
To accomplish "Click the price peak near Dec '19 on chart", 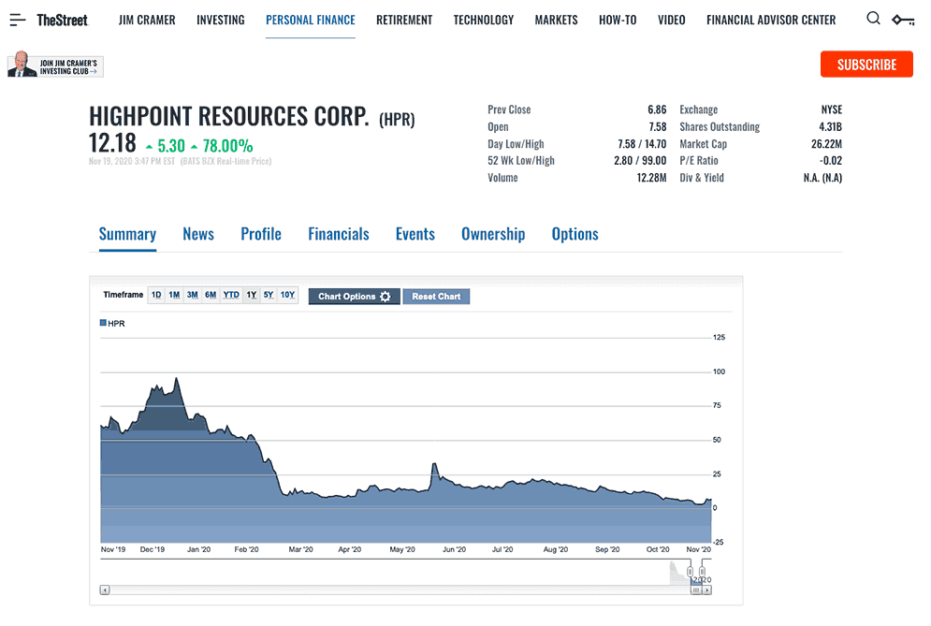I will tap(176, 378).
